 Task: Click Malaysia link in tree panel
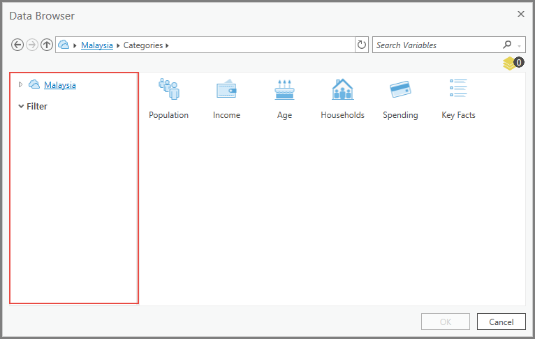pos(60,85)
